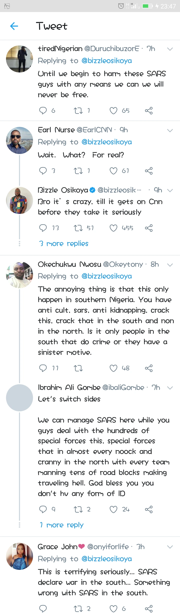Viewport: 180px width, 616px height.
Task: Retweet Earl Nurse's reply
Action: [x=78, y=171]
